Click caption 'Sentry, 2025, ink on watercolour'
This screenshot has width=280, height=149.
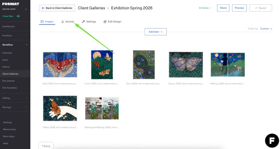(186, 83)
